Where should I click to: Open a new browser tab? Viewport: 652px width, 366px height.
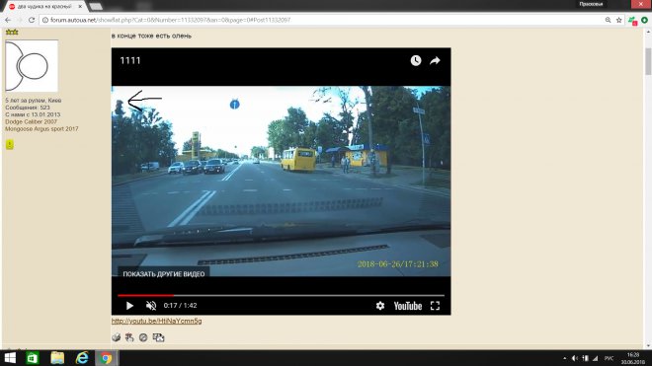click(x=96, y=7)
